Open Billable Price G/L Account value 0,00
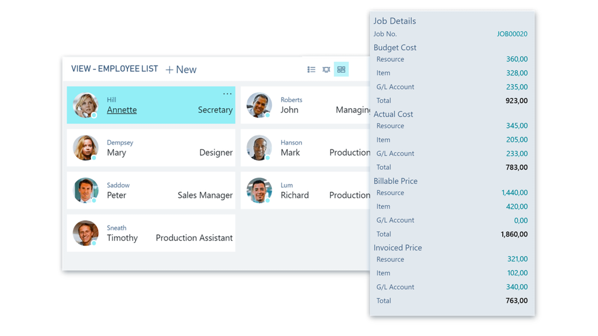Image resolution: width=598 pixels, height=336 pixels. 521,220
